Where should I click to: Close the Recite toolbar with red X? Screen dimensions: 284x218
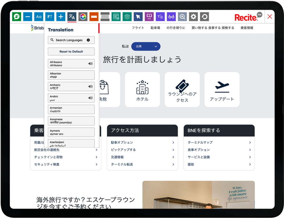pos(270,17)
